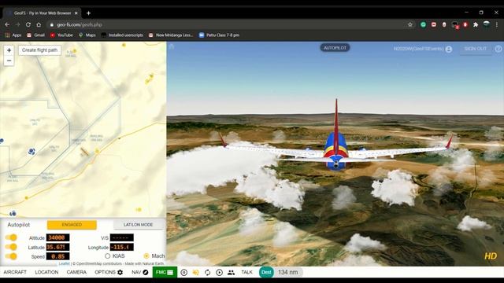Go back in the browser
The width and height of the screenshot is (504, 283).
[7, 24]
